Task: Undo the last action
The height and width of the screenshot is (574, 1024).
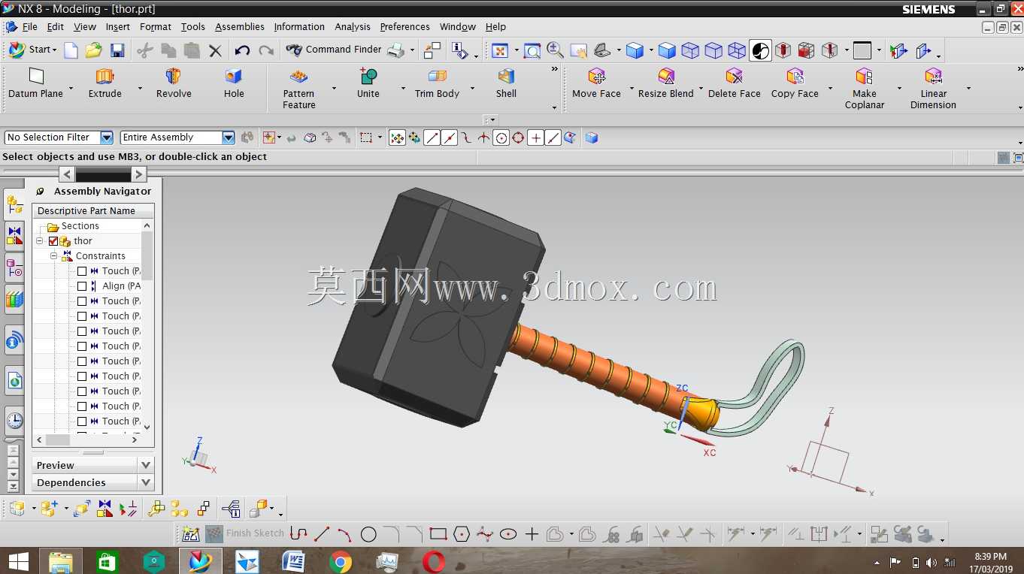Action: click(242, 50)
